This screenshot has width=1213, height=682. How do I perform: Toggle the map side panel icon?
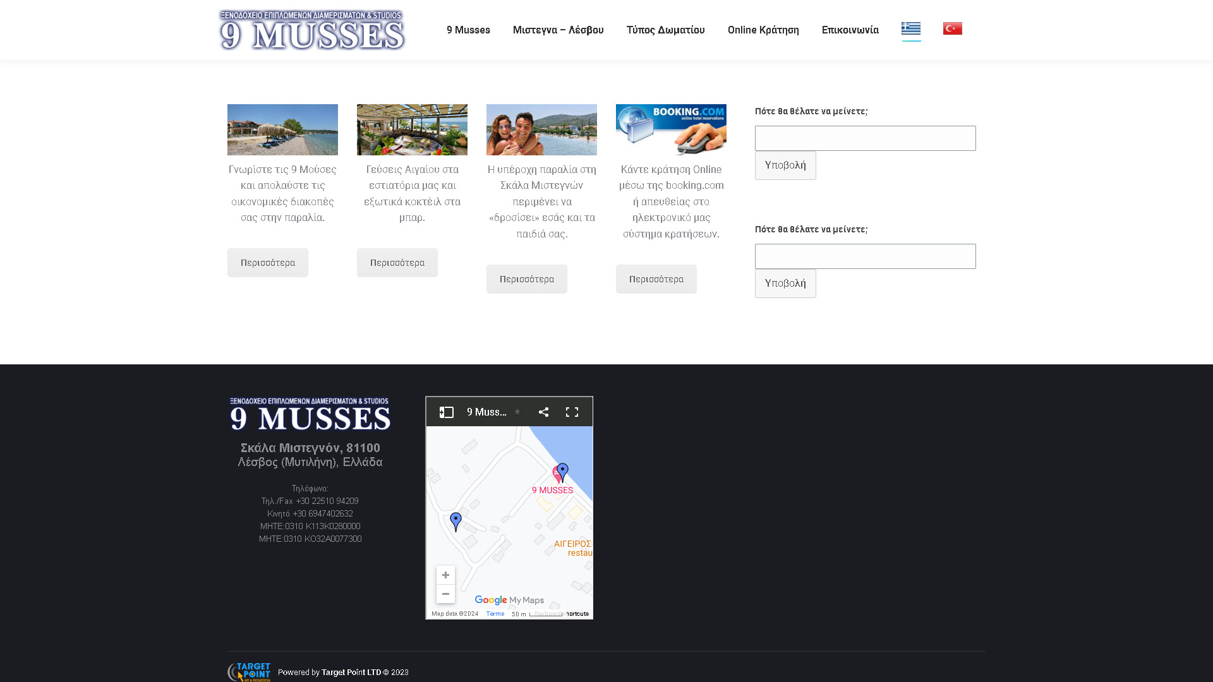[447, 412]
